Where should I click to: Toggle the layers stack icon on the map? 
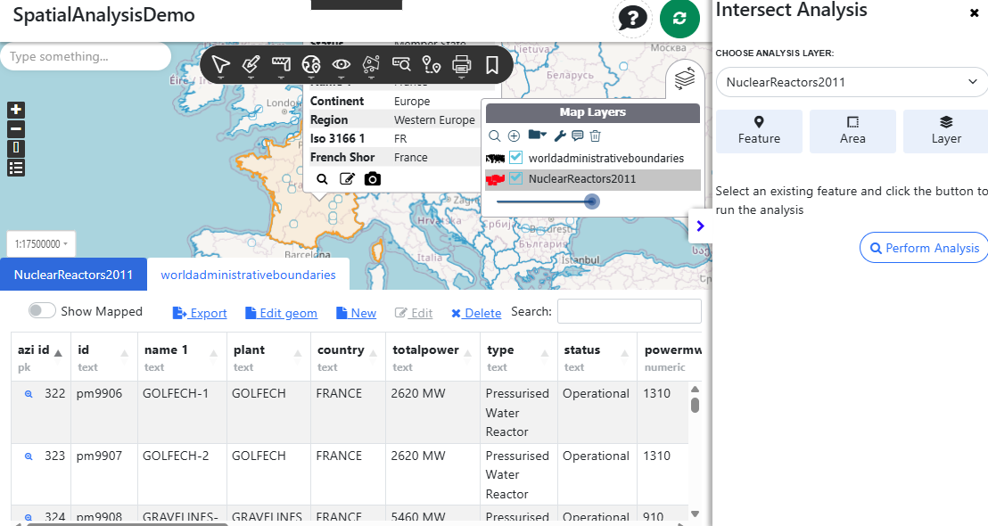(x=684, y=78)
